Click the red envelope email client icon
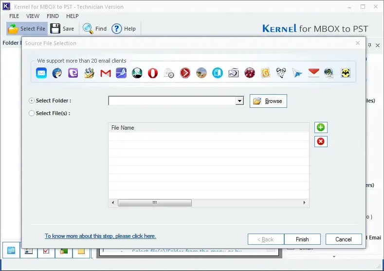Image resolution: width=384 pixels, height=271 pixels. coord(314,73)
